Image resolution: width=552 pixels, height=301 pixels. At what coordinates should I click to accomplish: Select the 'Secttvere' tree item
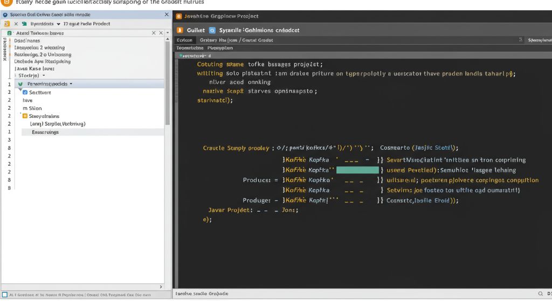click(x=40, y=93)
